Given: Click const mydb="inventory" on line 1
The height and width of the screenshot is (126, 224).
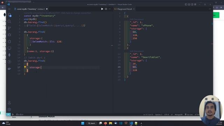Looking at the screenshot, I should tap(40, 16).
